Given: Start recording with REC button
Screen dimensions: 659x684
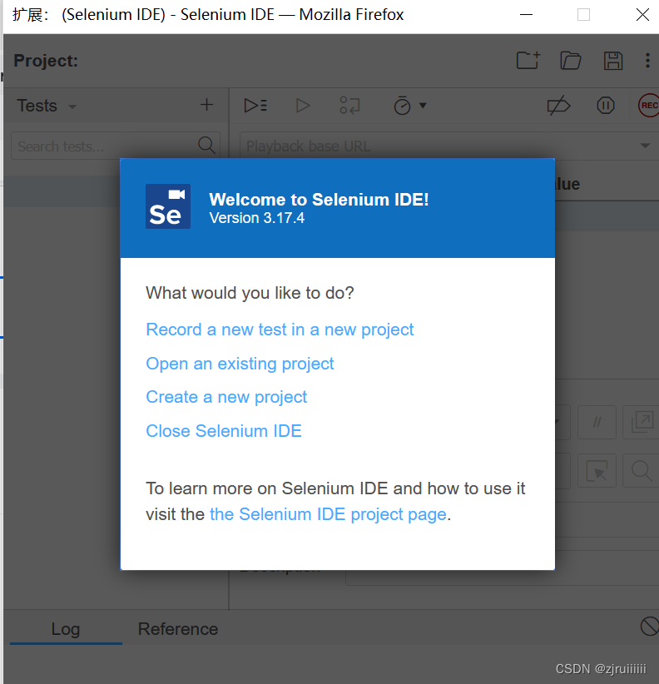Looking at the screenshot, I should coord(648,105).
